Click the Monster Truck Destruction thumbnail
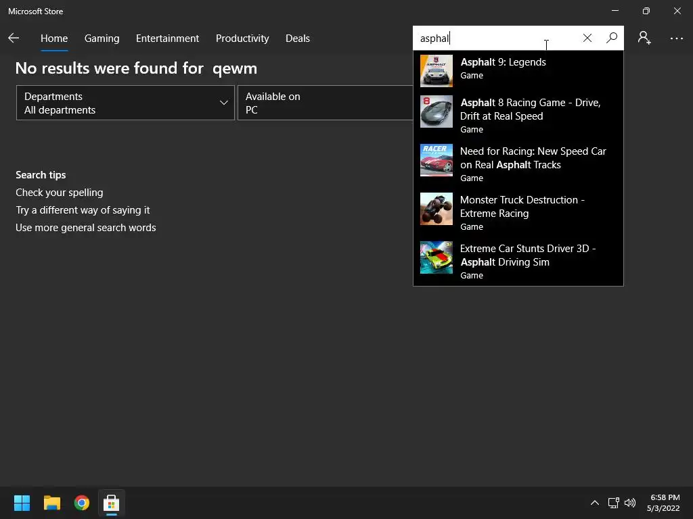 pos(437,209)
